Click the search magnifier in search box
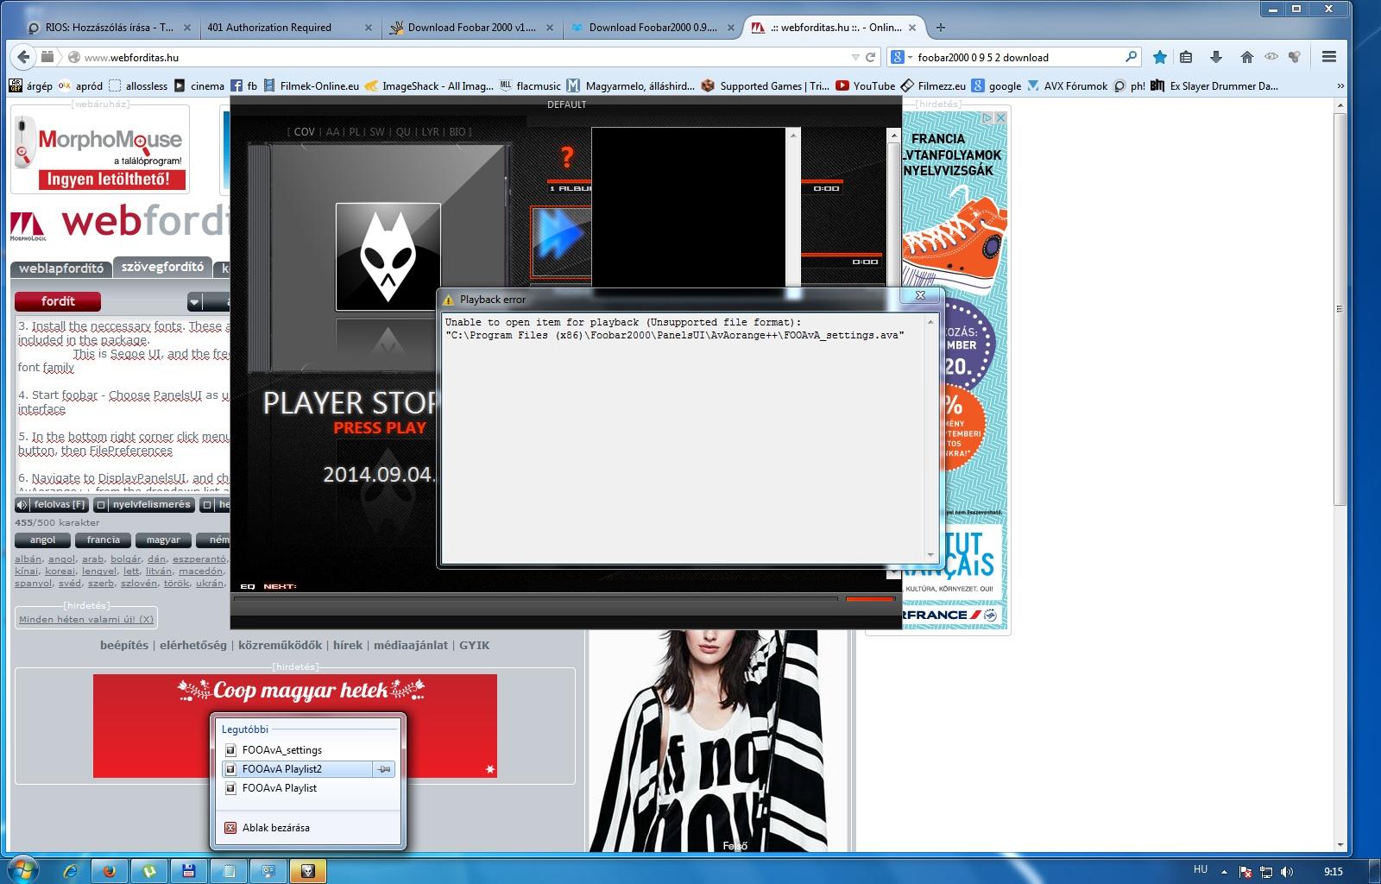 click(1131, 57)
